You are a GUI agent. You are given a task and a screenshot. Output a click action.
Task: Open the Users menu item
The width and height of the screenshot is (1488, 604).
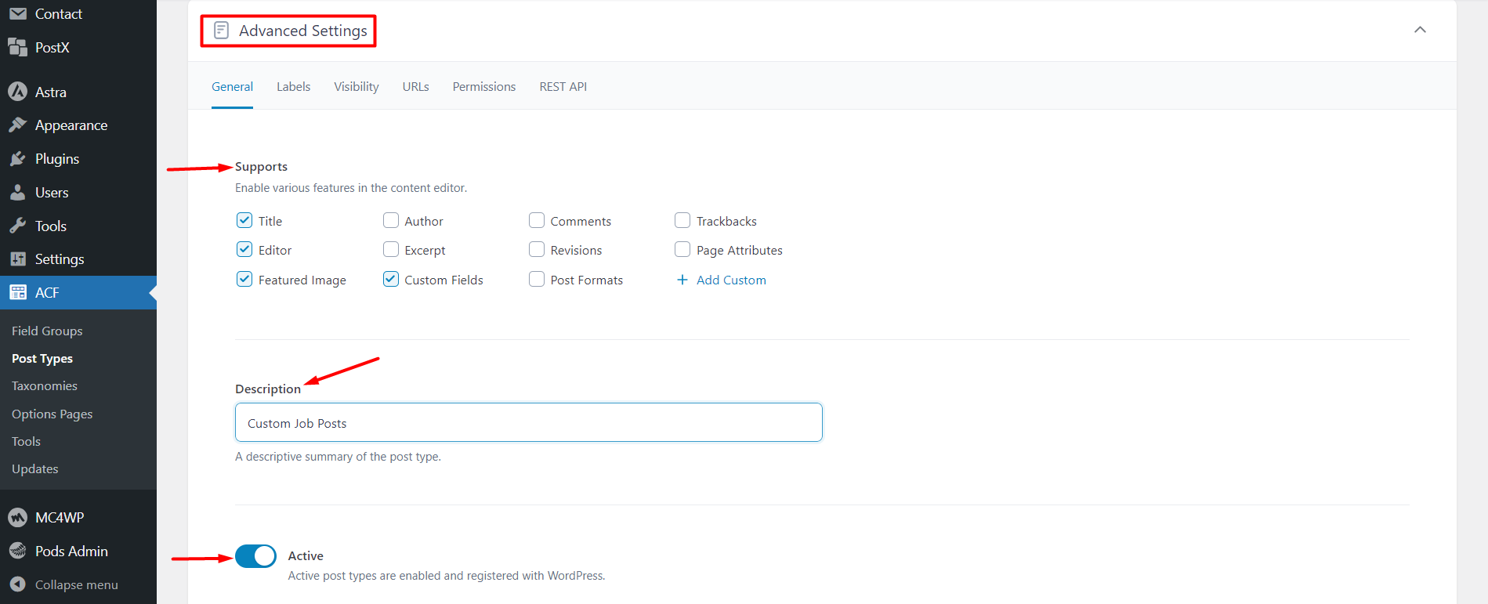click(x=78, y=192)
